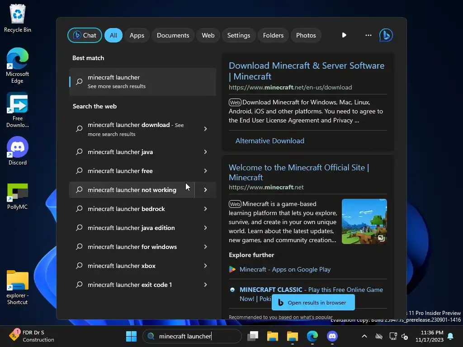Click the Minecraft landscape thumbnail image
Viewport: 463px width, 347px height.
click(x=364, y=221)
